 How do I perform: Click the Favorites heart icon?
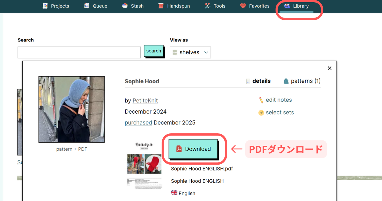243,6
